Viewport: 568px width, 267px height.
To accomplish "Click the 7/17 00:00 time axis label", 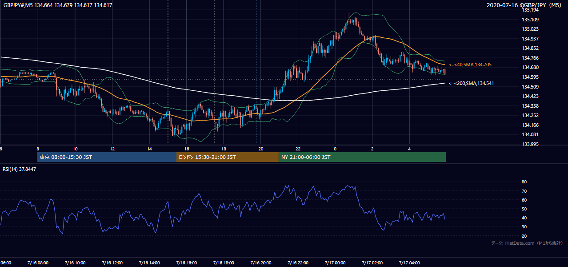I will coord(335,263).
